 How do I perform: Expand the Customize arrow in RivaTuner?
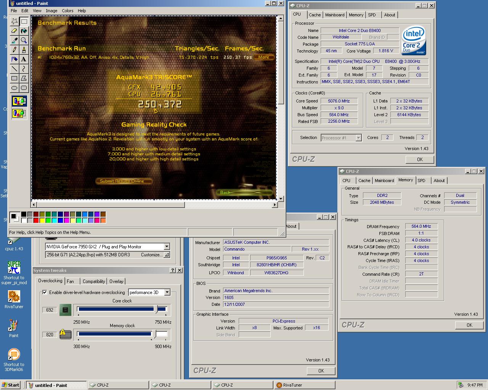pyautogui.click(x=167, y=255)
